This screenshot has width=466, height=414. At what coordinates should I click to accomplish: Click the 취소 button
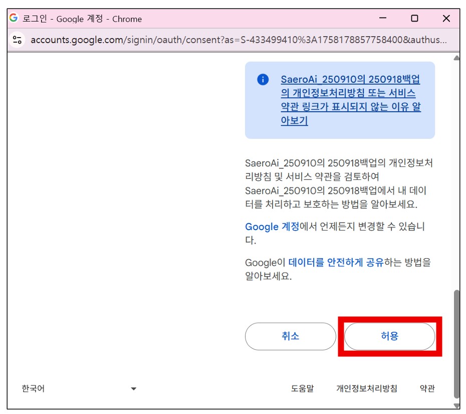(290, 336)
